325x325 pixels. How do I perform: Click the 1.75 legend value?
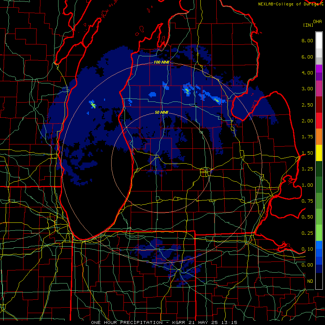(307, 137)
